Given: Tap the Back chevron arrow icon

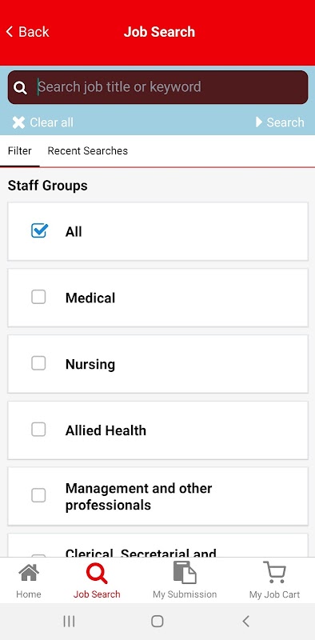Looking at the screenshot, I should click(x=10, y=31).
